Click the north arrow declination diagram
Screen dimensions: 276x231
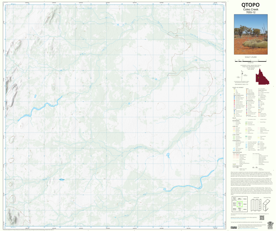click(241, 76)
